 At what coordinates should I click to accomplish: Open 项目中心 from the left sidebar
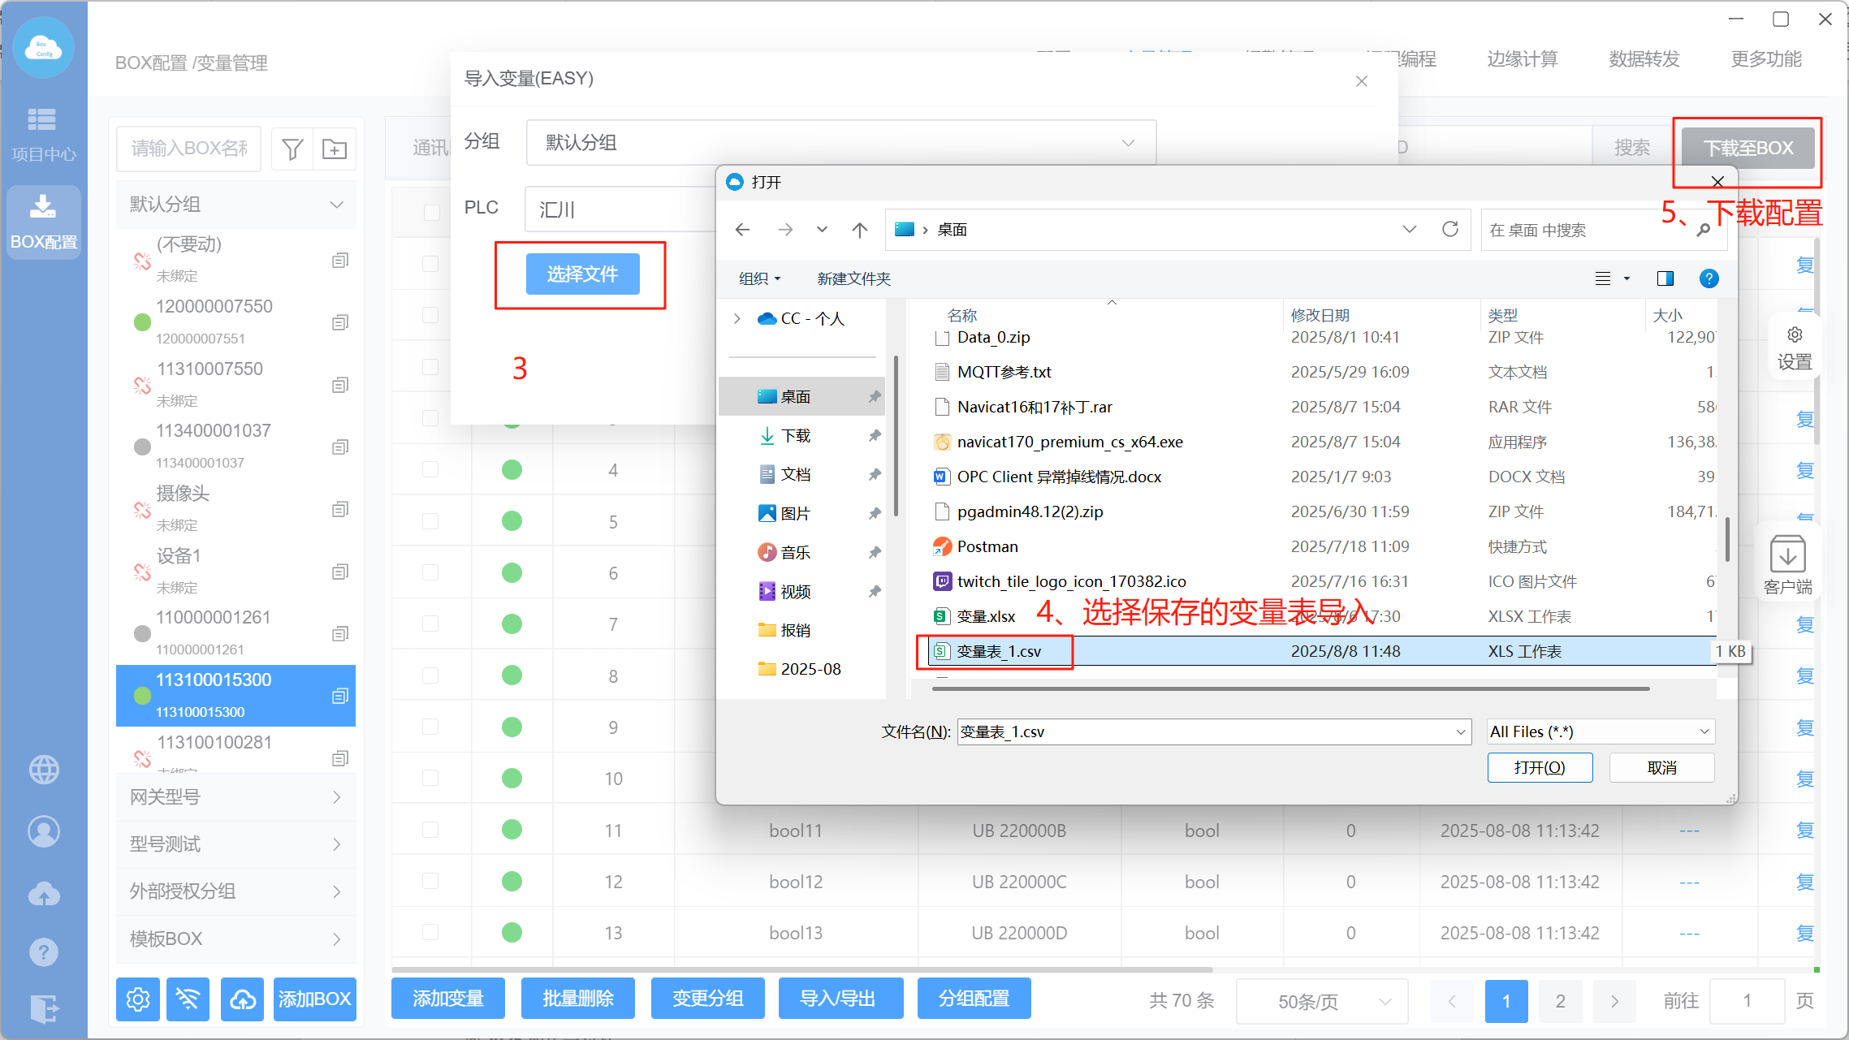(x=43, y=134)
